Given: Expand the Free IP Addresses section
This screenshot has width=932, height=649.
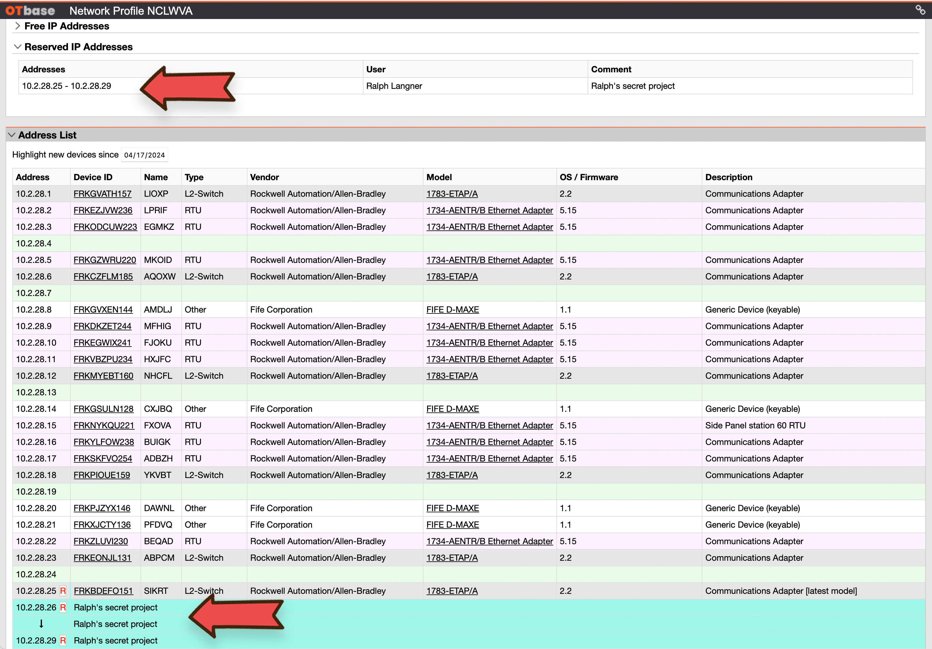Looking at the screenshot, I should point(17,26).
